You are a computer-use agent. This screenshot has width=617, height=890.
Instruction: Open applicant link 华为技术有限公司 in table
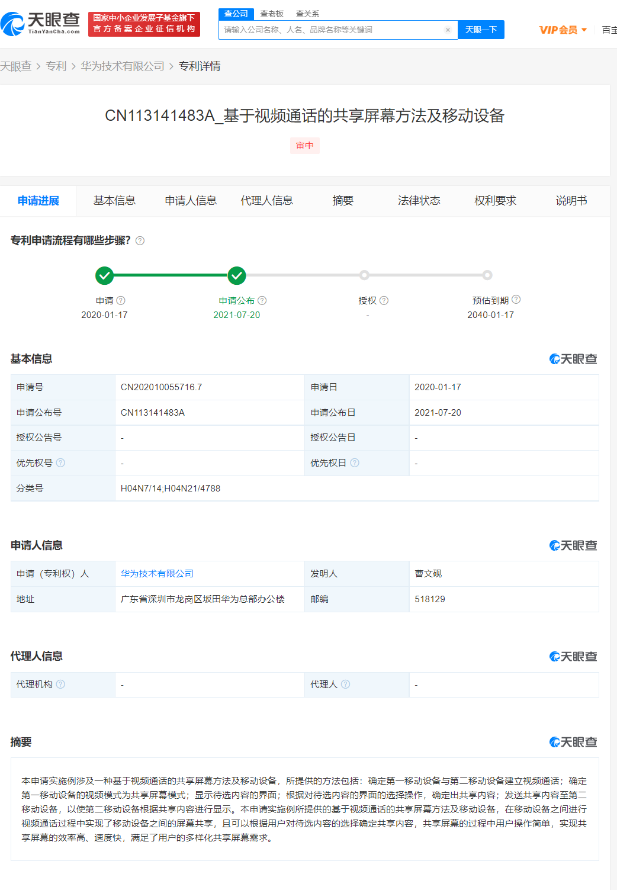click(157, 573)
